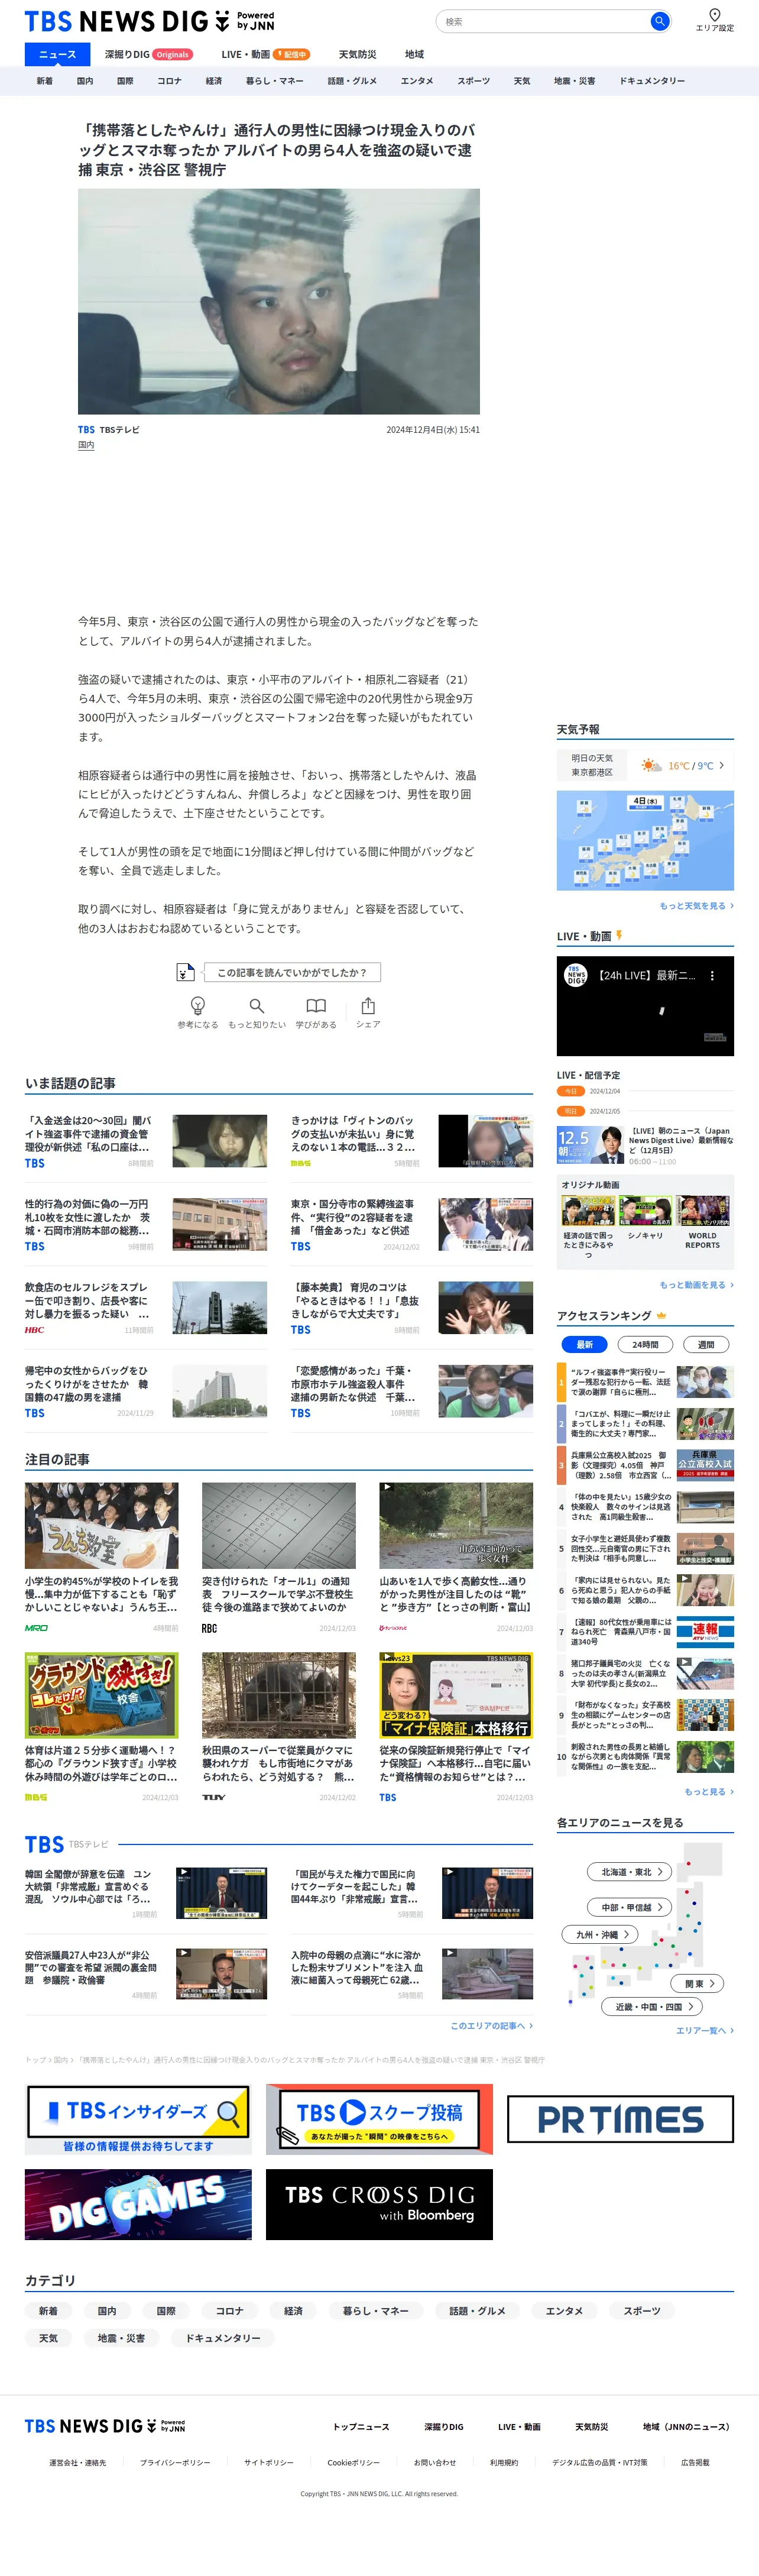Open the three-dot menu on the 24h LIVE video
This screenshot has width=759, height=2576.
(712, 975)
